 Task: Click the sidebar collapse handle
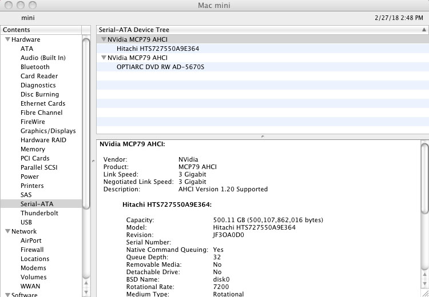click(x=93, y=161)
